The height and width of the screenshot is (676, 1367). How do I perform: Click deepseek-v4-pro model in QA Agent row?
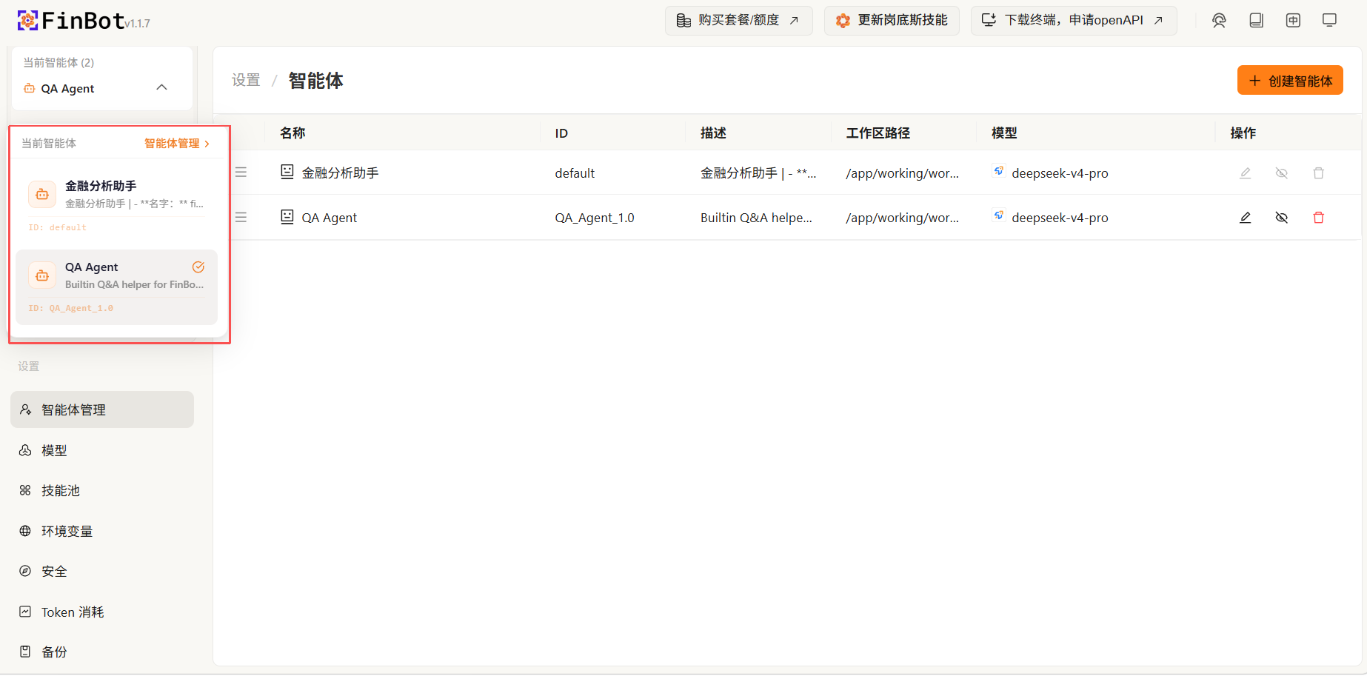(1060, 218)
